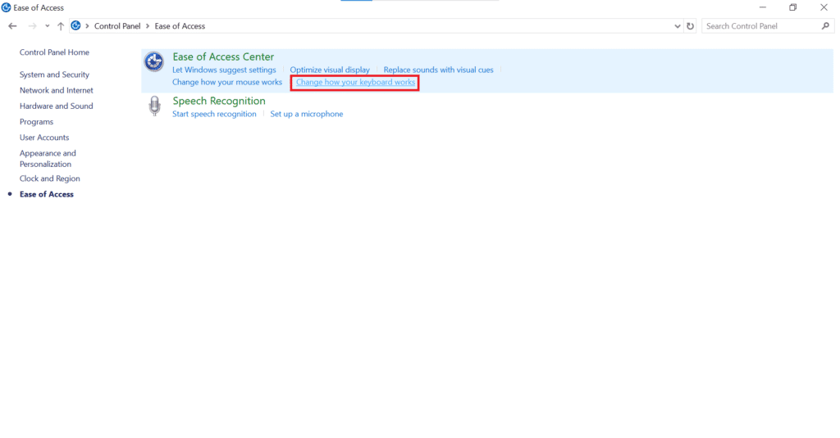
Task: Click the Up arrow to parent folder
Action: [61, 26]
